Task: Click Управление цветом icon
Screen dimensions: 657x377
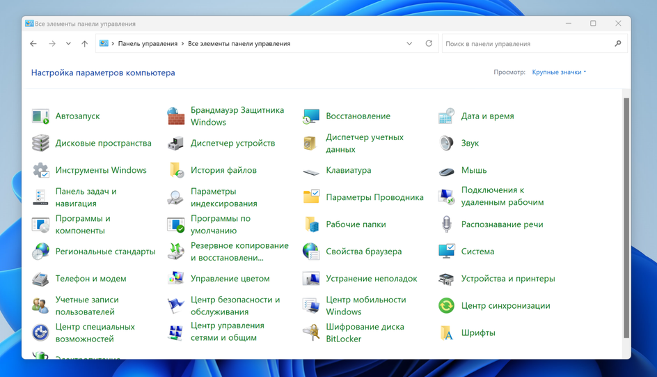Action: pyautogui.click(x=175, y=279)
